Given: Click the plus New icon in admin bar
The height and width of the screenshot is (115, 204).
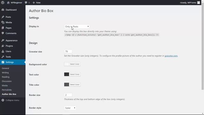Looking at the screenshot, I should pyautogui.click(x=34, y=3).
